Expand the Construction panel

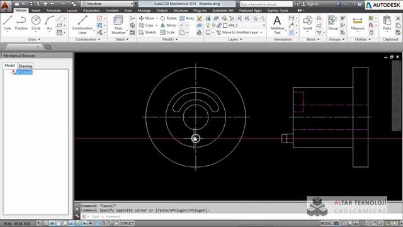pos(88,39)
